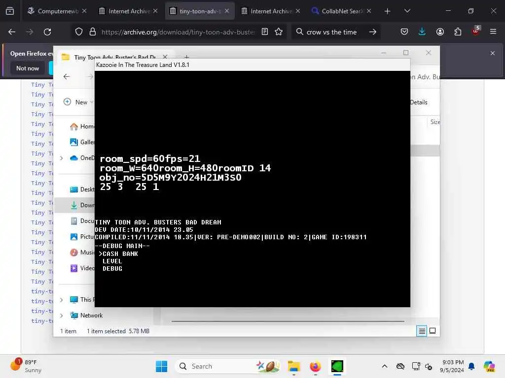Switch to CollabNet Search tab
This screenshot has width=505, height=378.
pos(341,11)
